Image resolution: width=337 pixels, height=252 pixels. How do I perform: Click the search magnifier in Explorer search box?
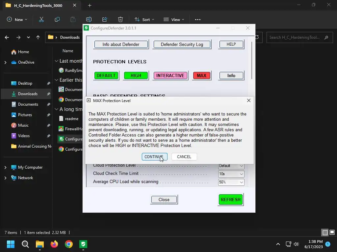click(326, 37)
